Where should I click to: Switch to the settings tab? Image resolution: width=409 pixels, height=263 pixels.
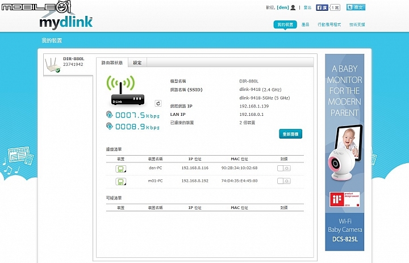137,62
